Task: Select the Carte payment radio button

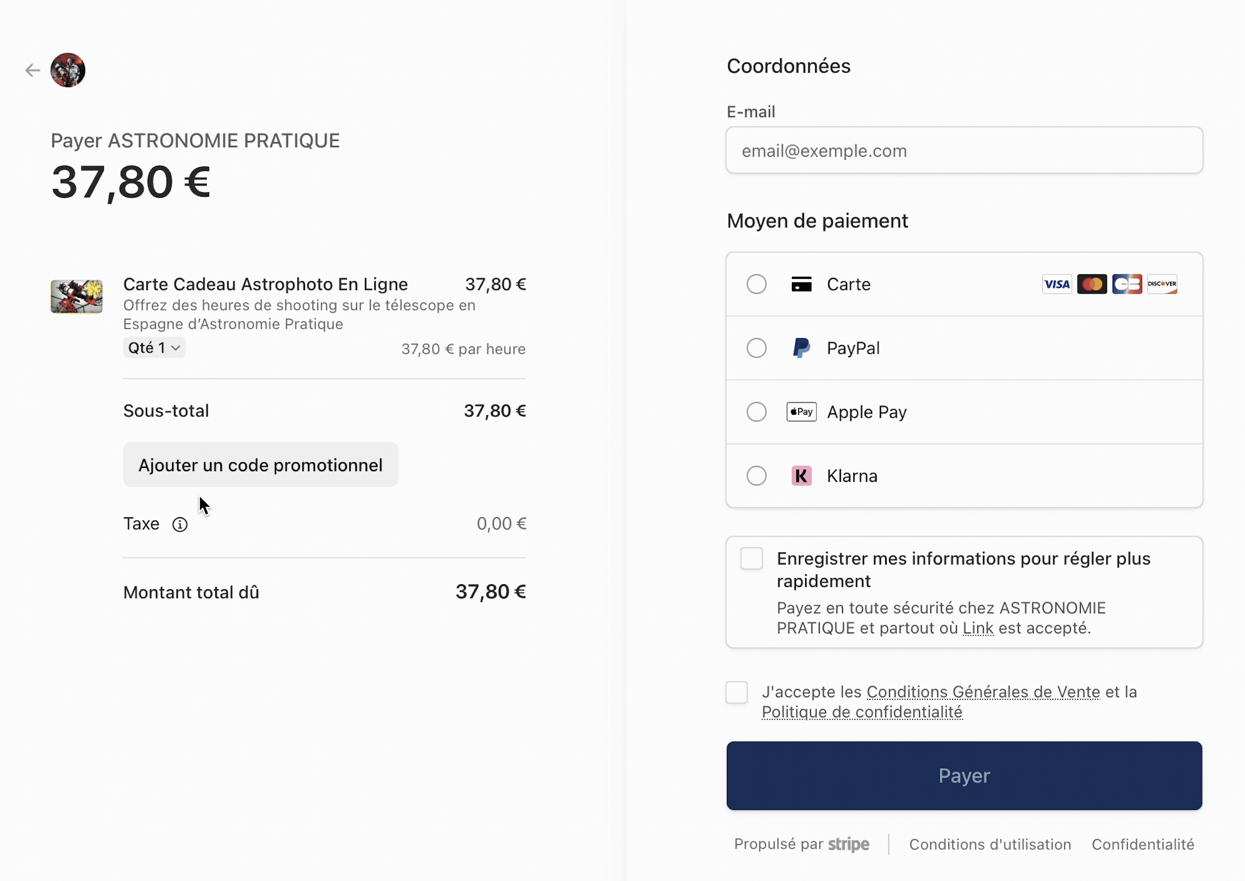Action: click(x=757, y=284)
